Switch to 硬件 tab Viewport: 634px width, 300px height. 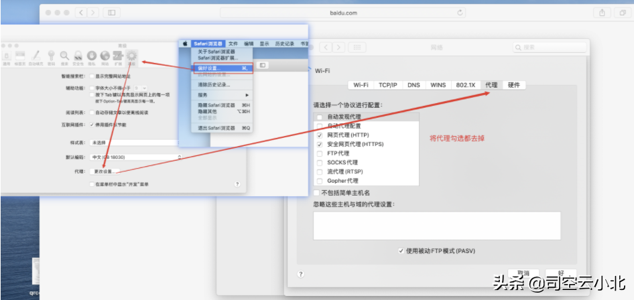[x=514, y=85]
